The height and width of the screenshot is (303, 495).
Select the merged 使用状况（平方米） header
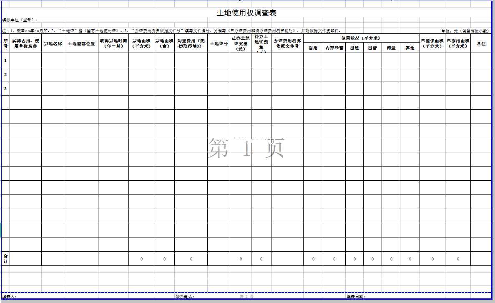tap(361, 38)
